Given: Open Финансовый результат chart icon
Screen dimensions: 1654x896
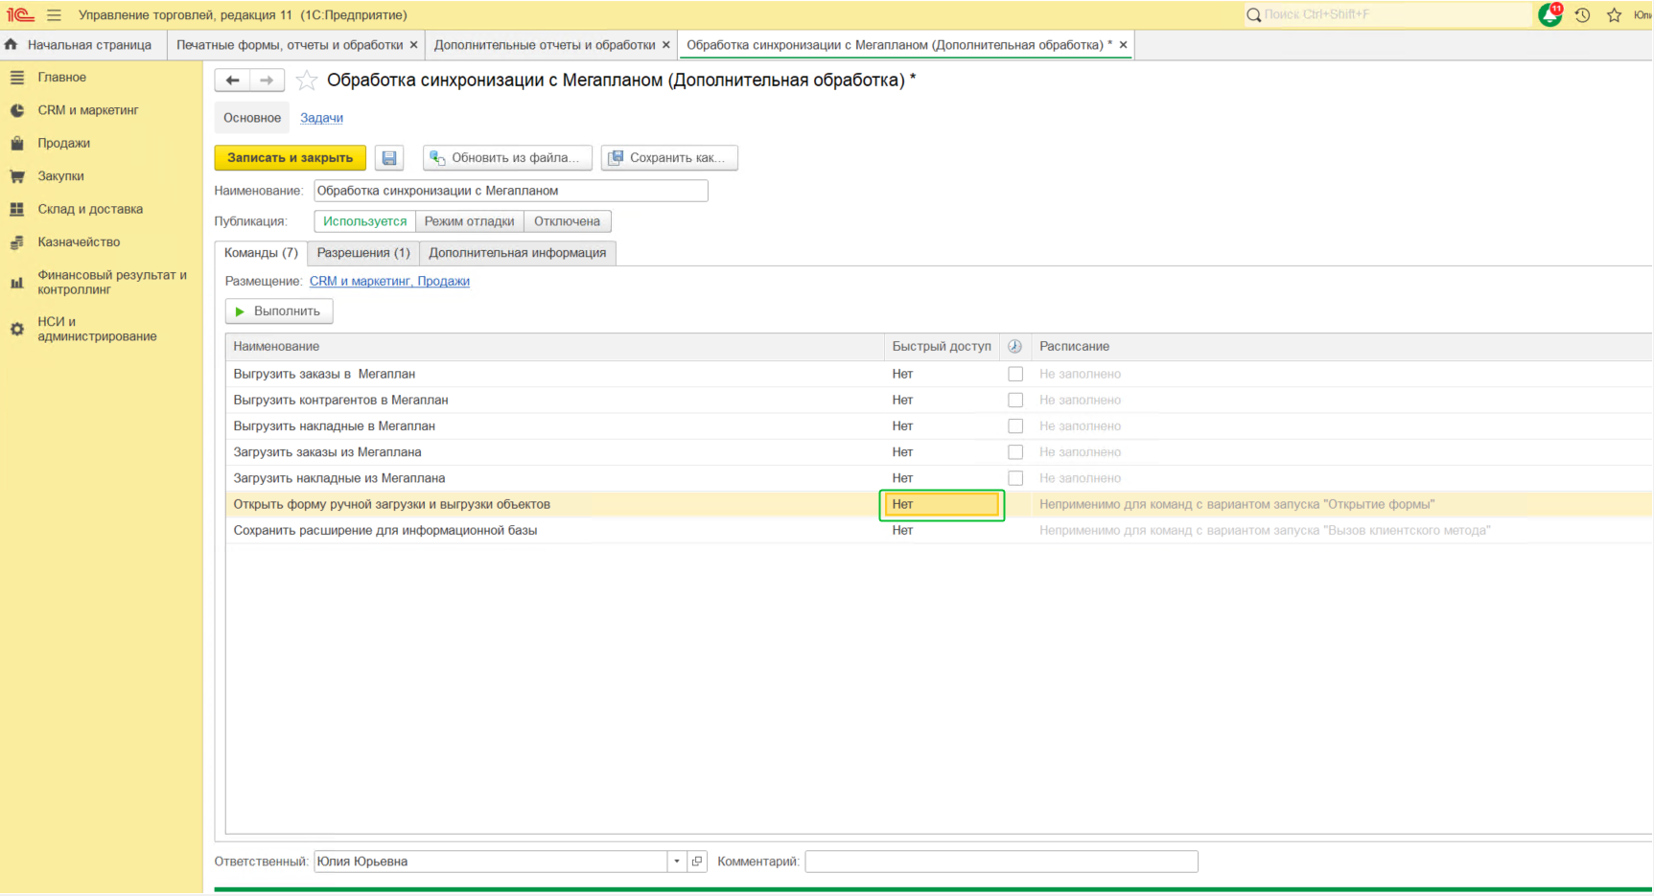Looking at the screenshot, I should pyautogui.click(x=17, y=283).
